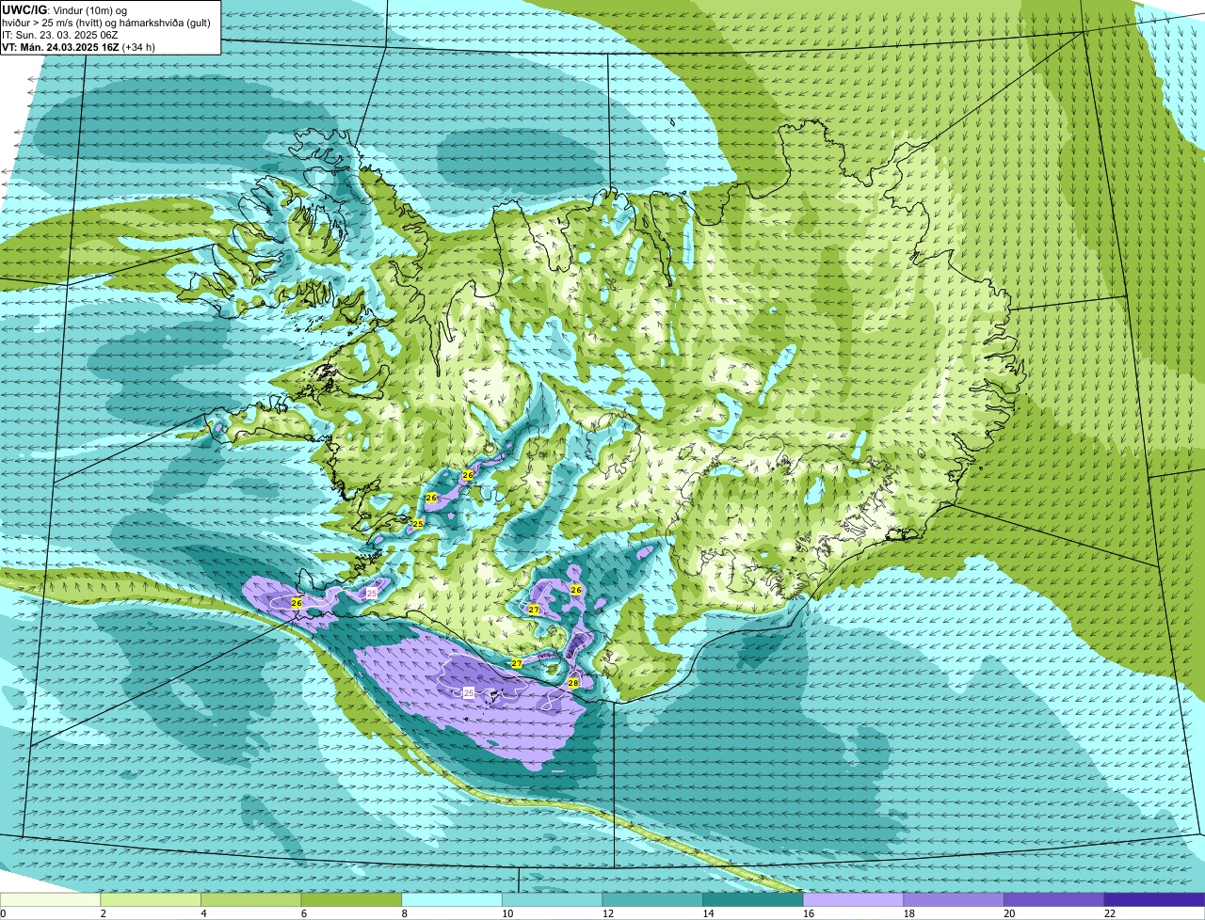1205x920 pixels.
Task: Click the legend tick label "14"
Action: click(x=708, y=913)
